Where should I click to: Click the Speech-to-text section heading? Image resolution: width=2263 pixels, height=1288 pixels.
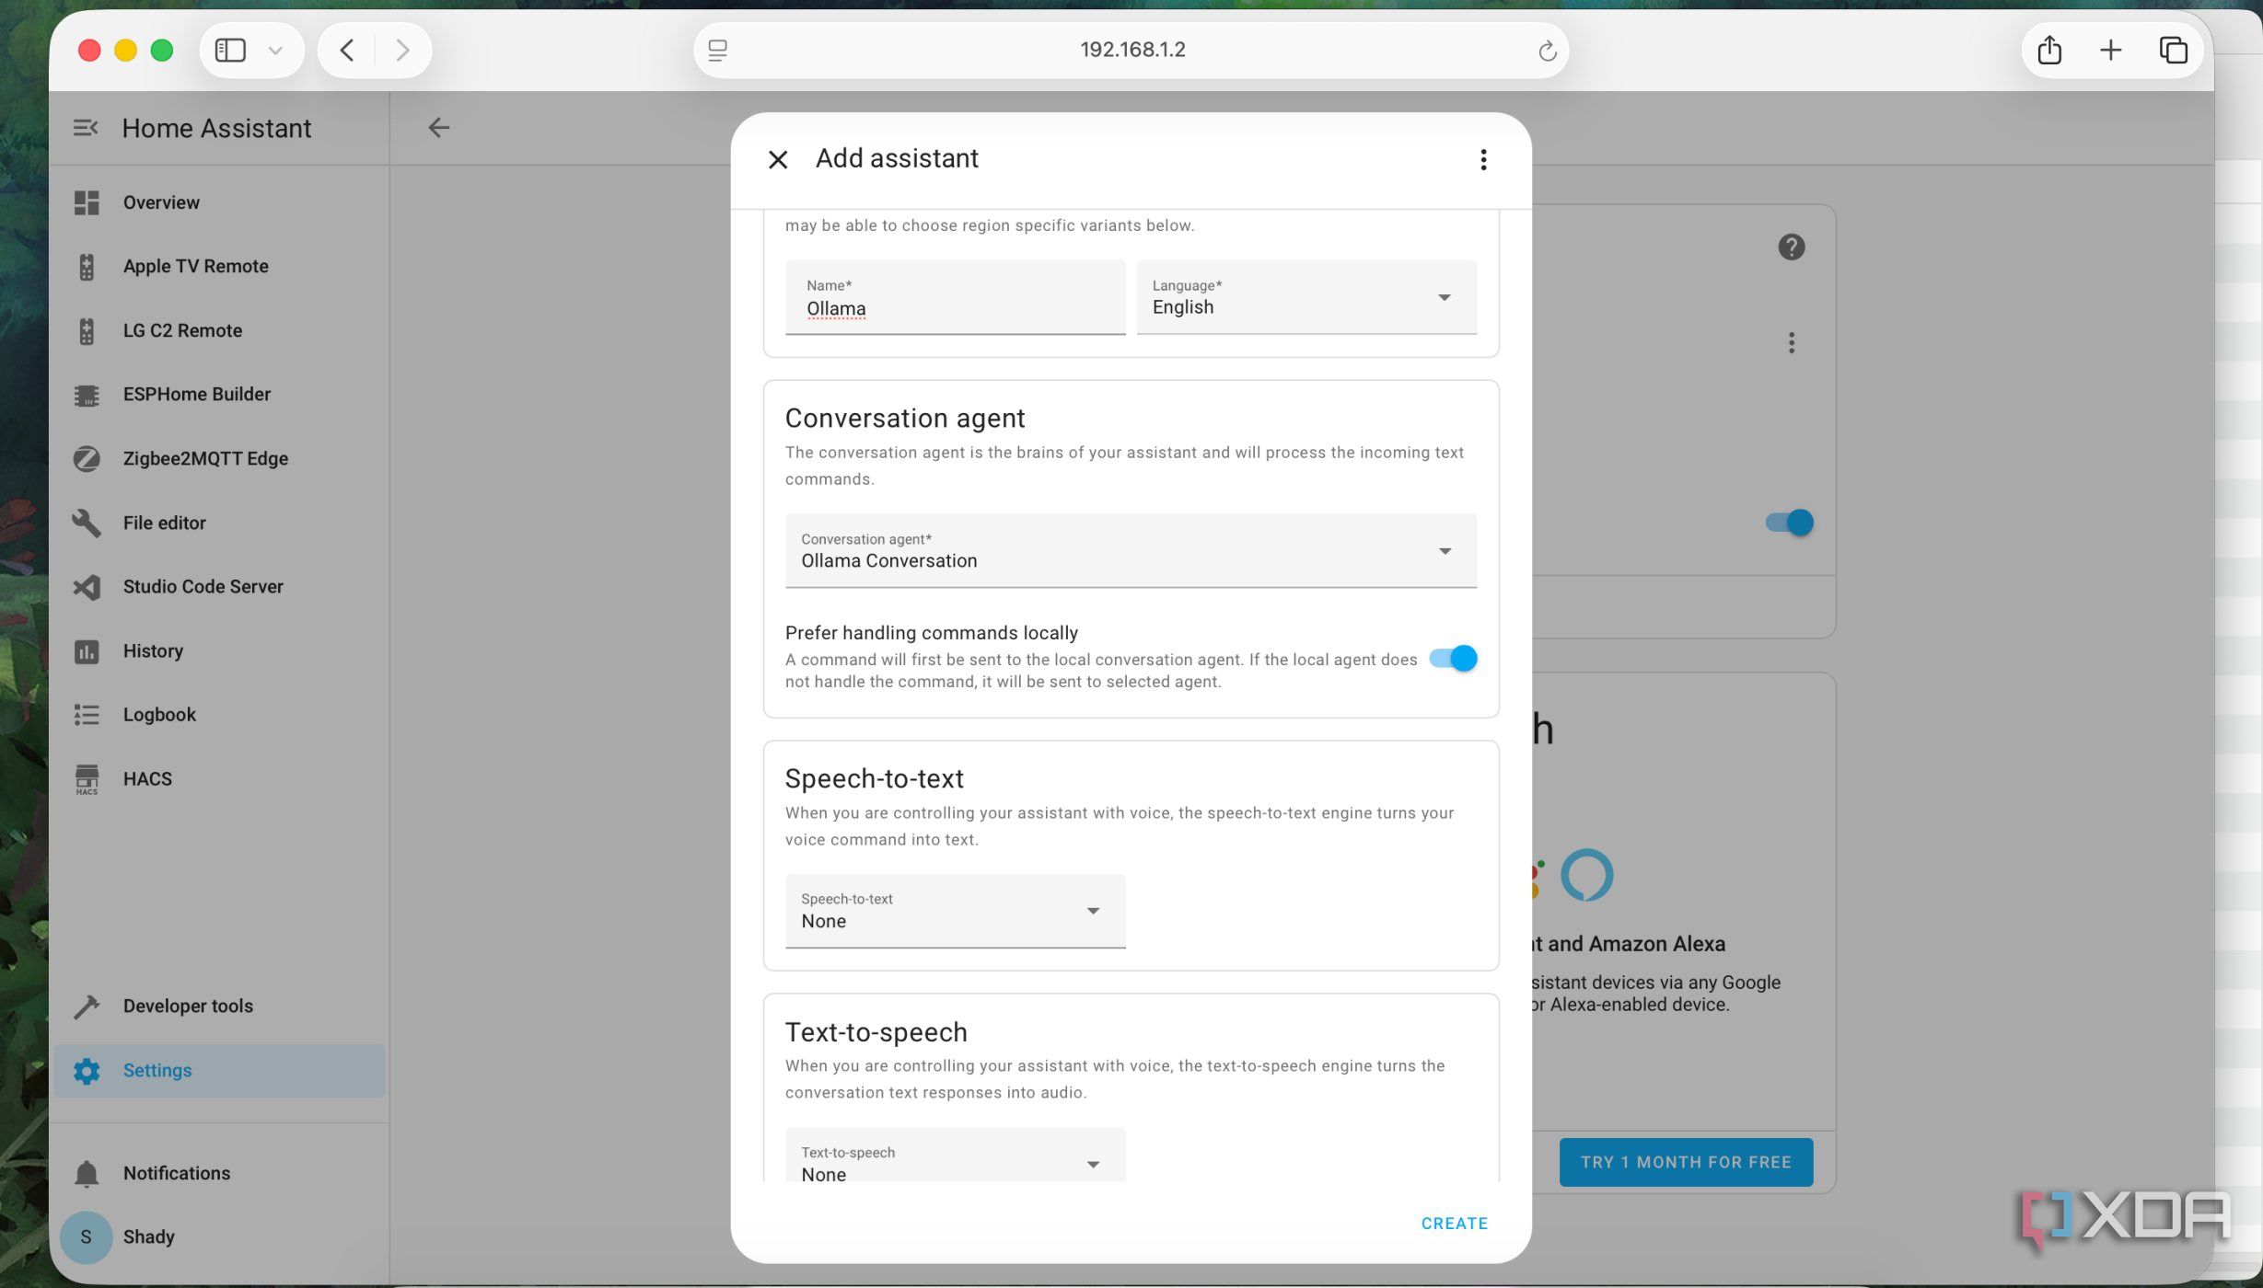coord(874,779)
